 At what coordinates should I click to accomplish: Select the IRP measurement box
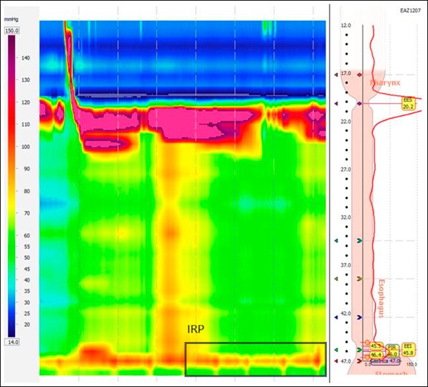[255, 359]
